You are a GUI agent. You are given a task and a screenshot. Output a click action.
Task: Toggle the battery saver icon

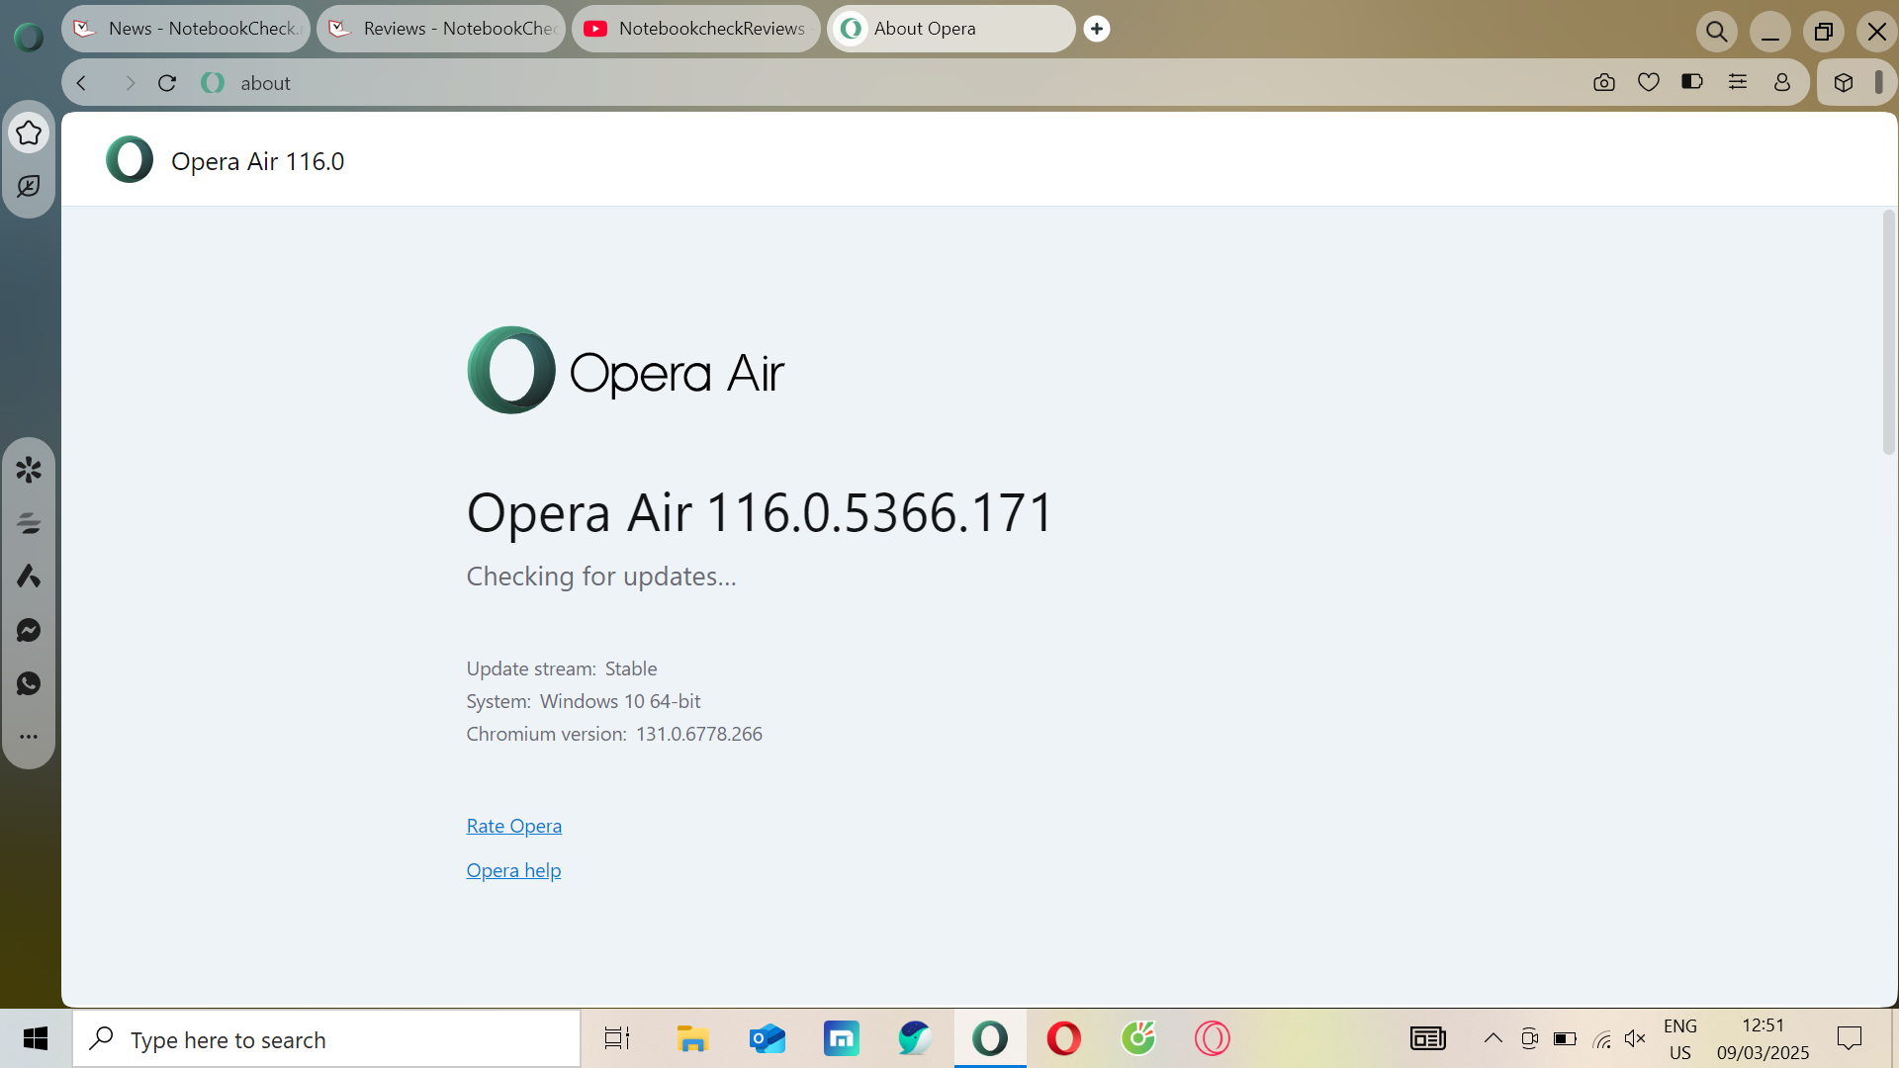[x=1692, y=82]
